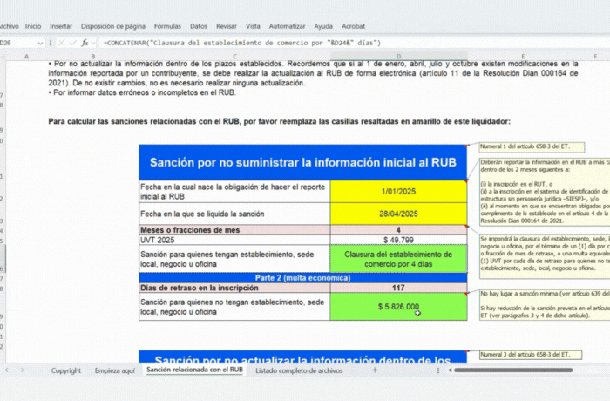
Task: Open Listado completo de archivos sheet tab
Action: (x=299, y=370)
